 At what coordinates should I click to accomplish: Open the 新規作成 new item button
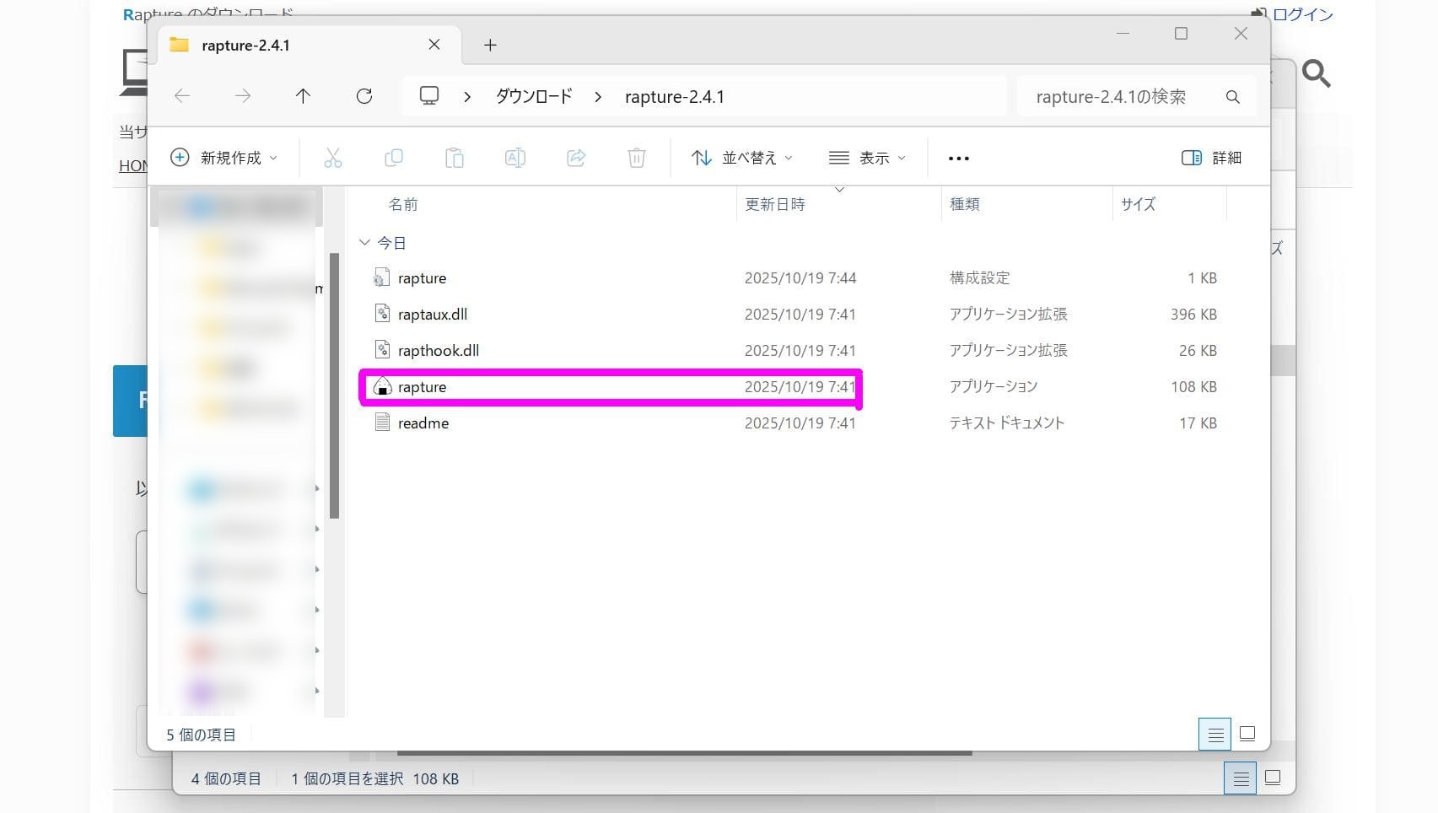(224, 158)
